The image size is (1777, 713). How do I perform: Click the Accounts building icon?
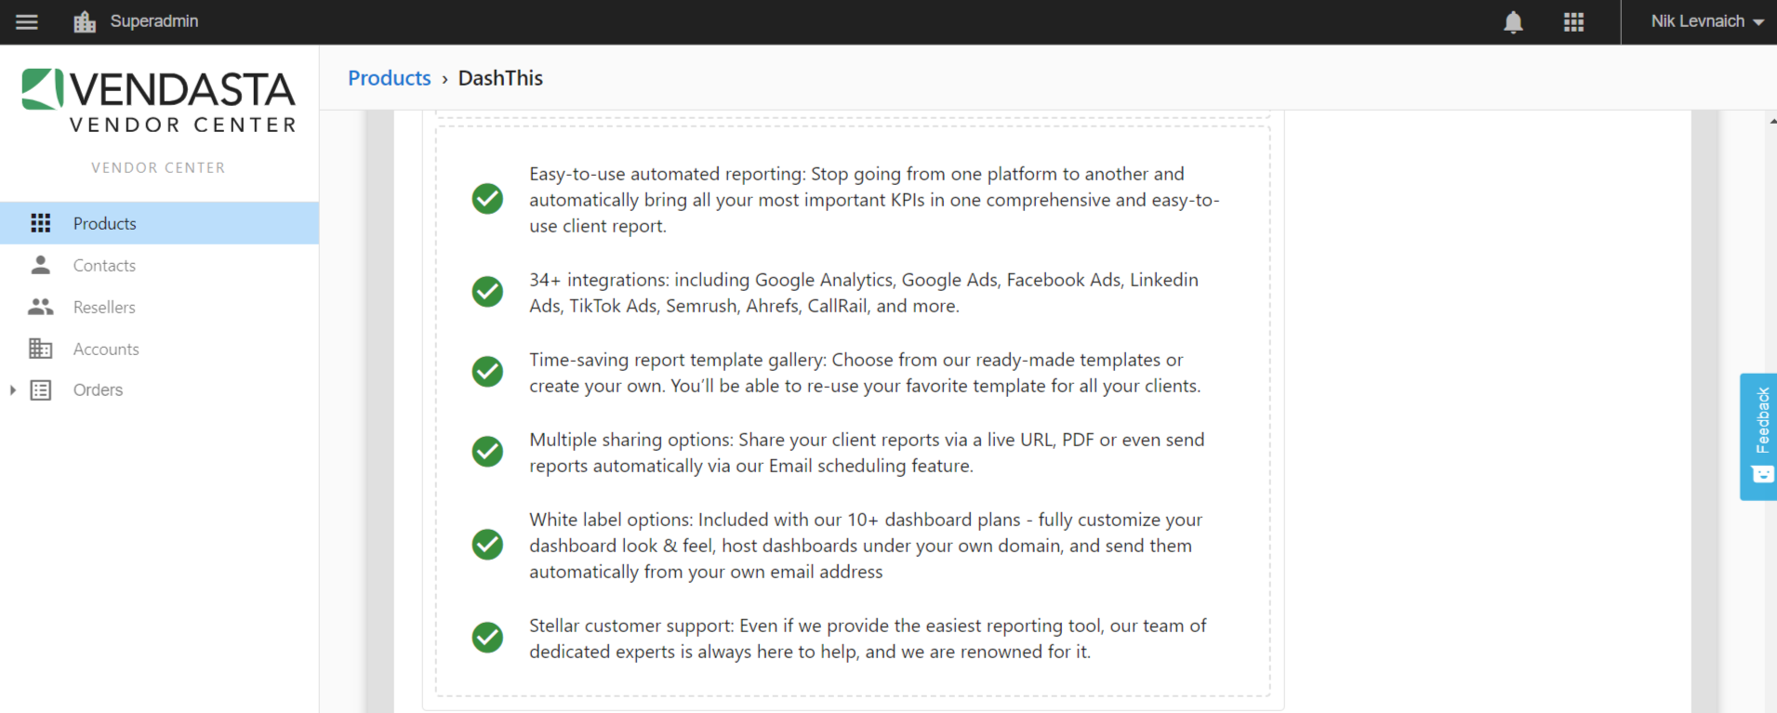pos(40,349)
